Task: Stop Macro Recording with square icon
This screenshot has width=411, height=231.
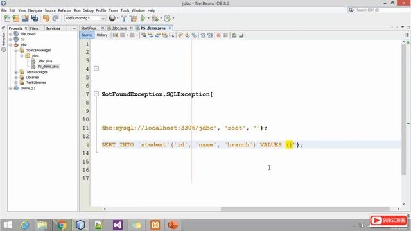Action: point(225,35)
